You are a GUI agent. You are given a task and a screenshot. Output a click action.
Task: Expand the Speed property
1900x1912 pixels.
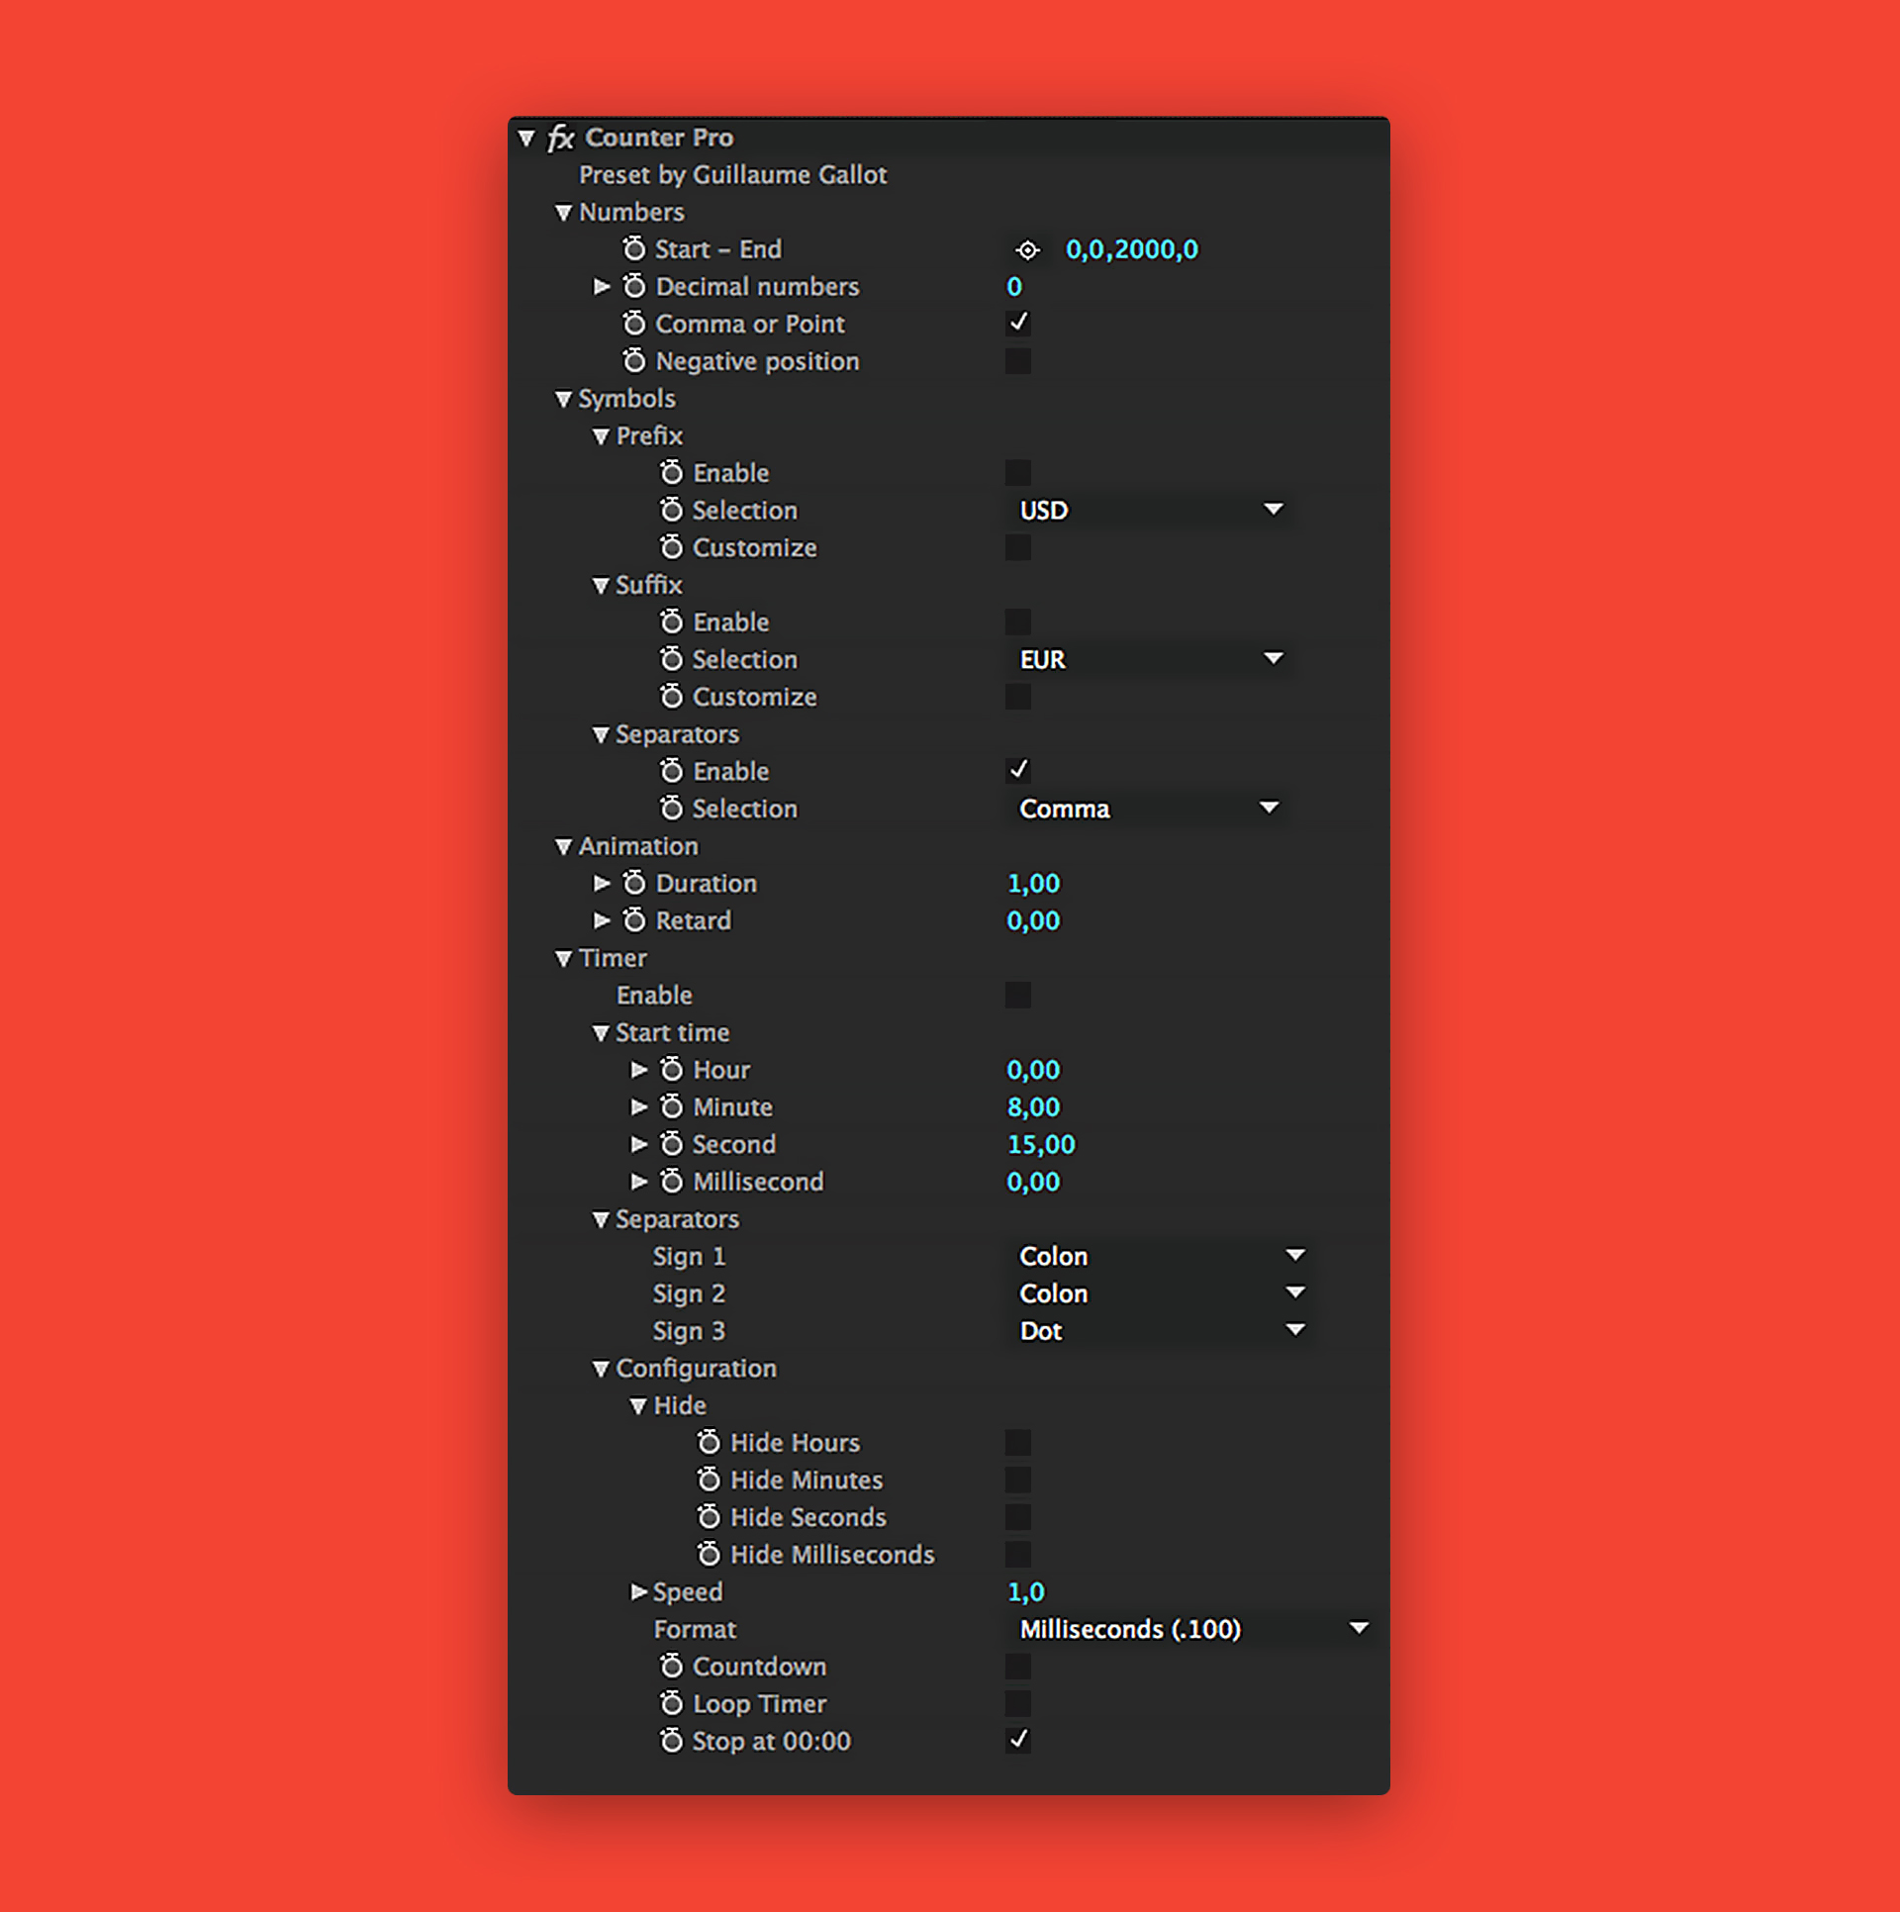tap(639, 1591)
